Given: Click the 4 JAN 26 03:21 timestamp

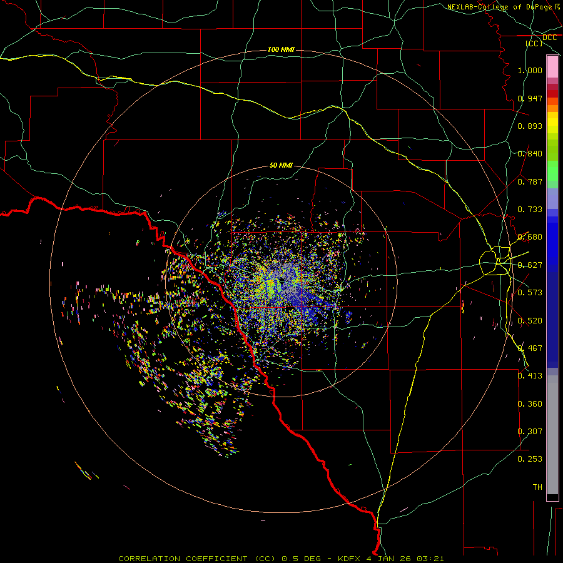Looking at the screenshot, I should coord(405,559).
